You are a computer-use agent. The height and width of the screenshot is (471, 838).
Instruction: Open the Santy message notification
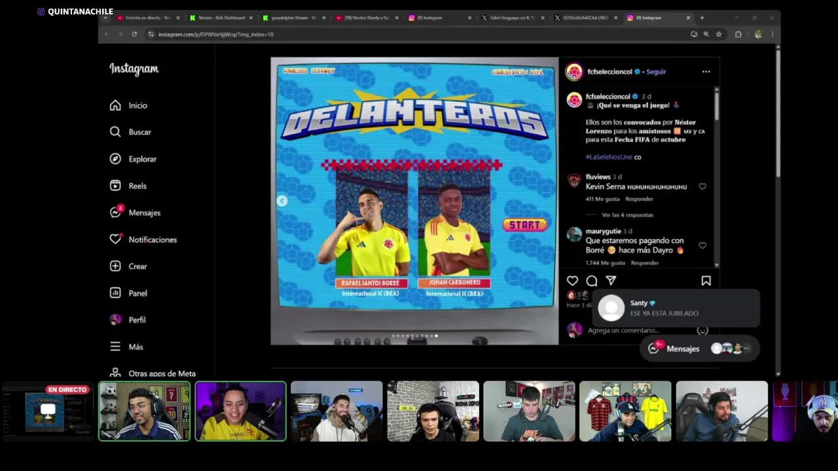point(676,308)
